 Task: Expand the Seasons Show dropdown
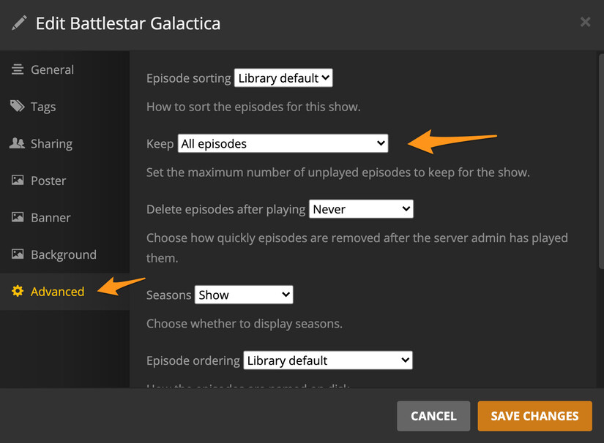click(x=244, y=295)
